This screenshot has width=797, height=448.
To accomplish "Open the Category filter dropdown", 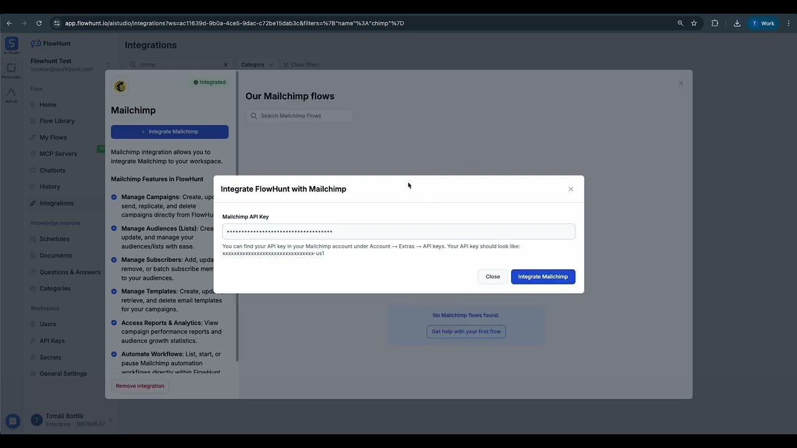I will (257, 65).
